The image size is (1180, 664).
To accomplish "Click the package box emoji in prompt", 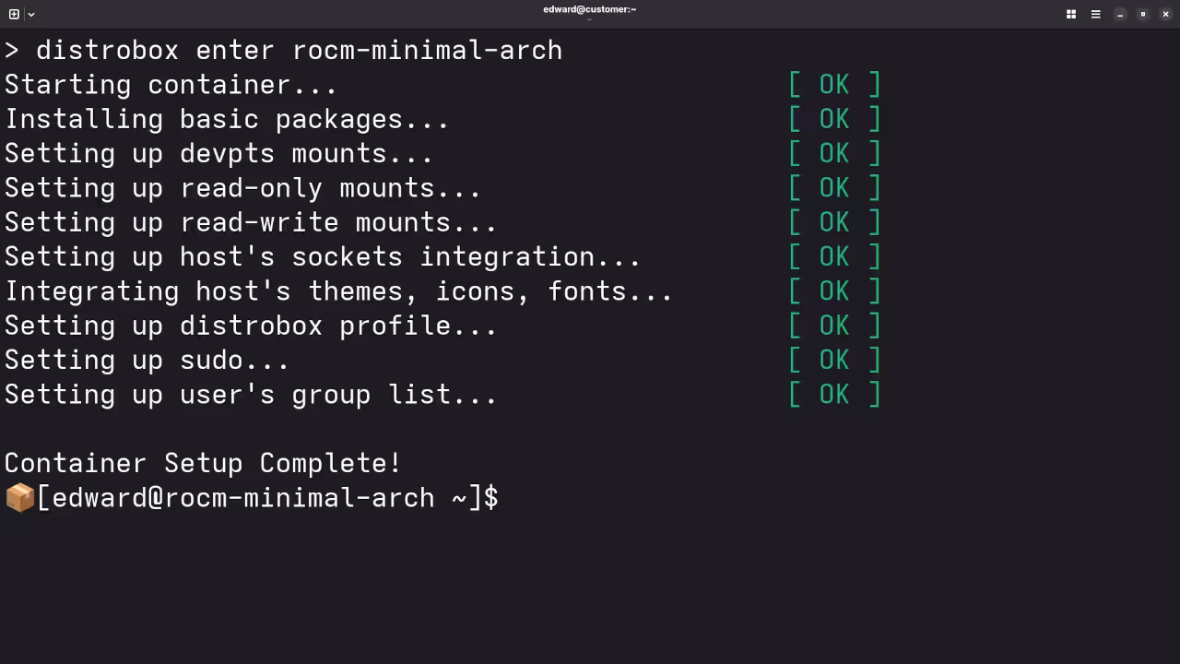I will [19, 498].
